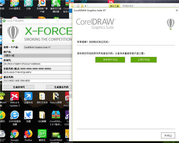
Task: Open the 爱奇艺万能播放器 desktop icon
Action: 56,6
